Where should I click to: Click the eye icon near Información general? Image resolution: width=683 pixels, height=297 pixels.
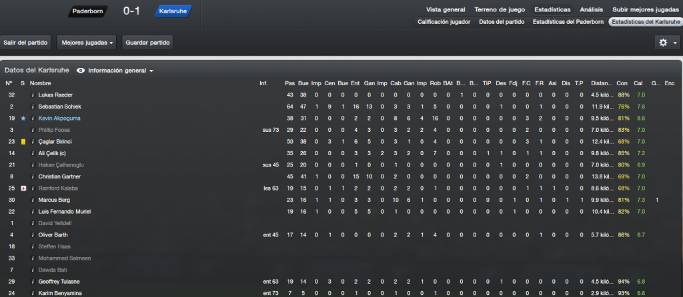[x=81, y=71]
